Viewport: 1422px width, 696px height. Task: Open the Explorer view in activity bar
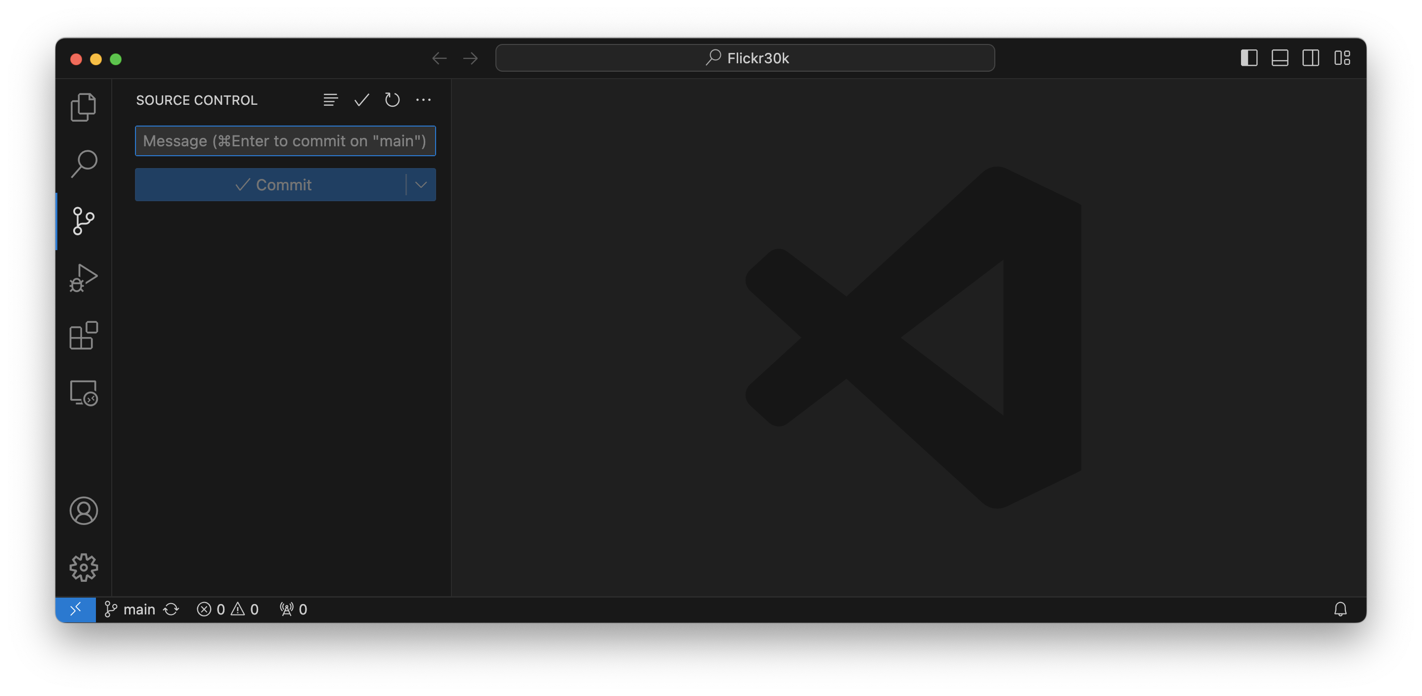[x=84, y=106]
